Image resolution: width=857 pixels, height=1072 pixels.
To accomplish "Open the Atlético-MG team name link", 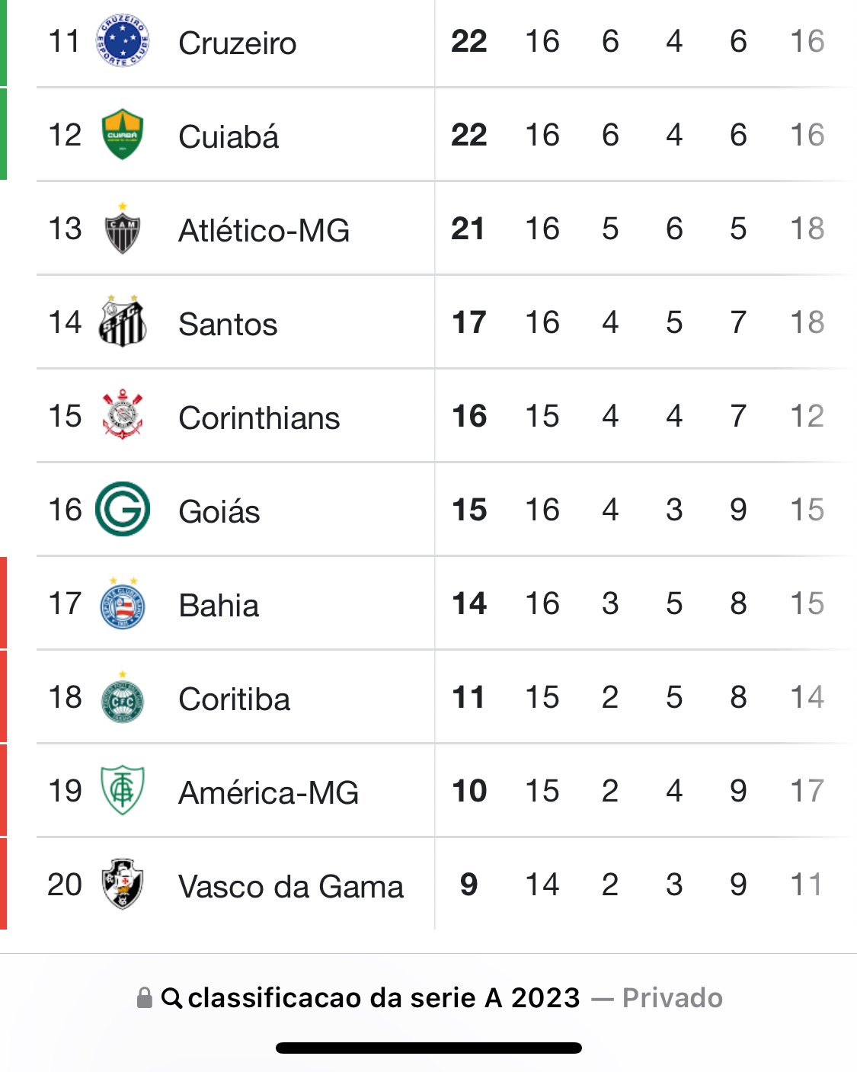I will (x=264, y=231).
